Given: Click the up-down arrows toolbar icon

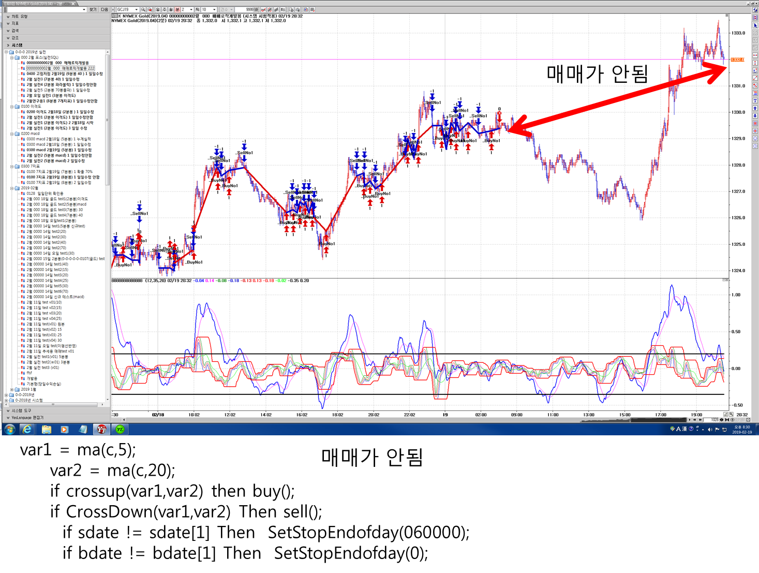Looking at the screenshot, I should [x=284, y=9].
